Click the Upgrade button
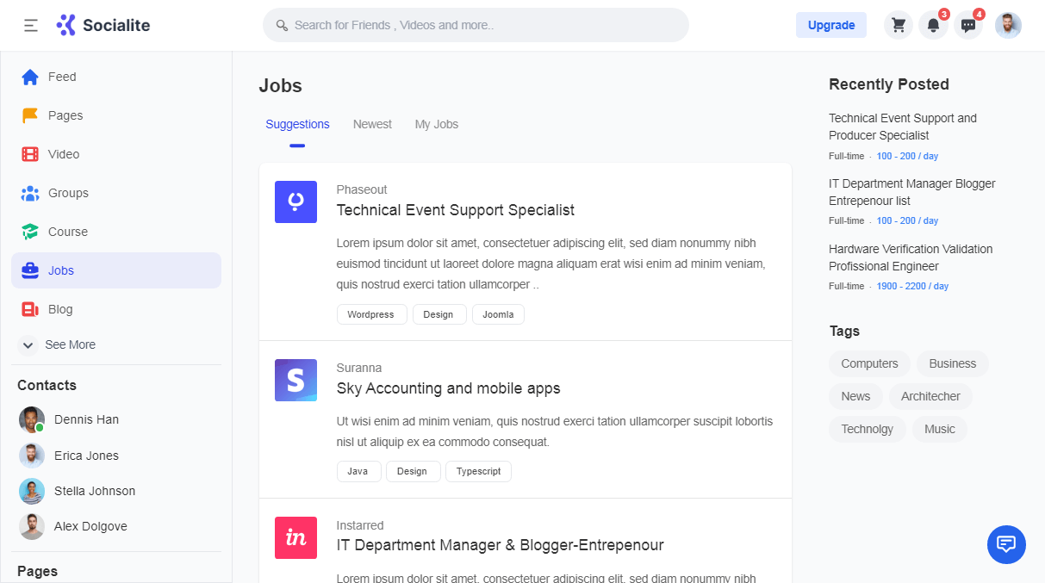This screenshot has height=583, width=1045. pyautogui.click(x=830, y=25)
